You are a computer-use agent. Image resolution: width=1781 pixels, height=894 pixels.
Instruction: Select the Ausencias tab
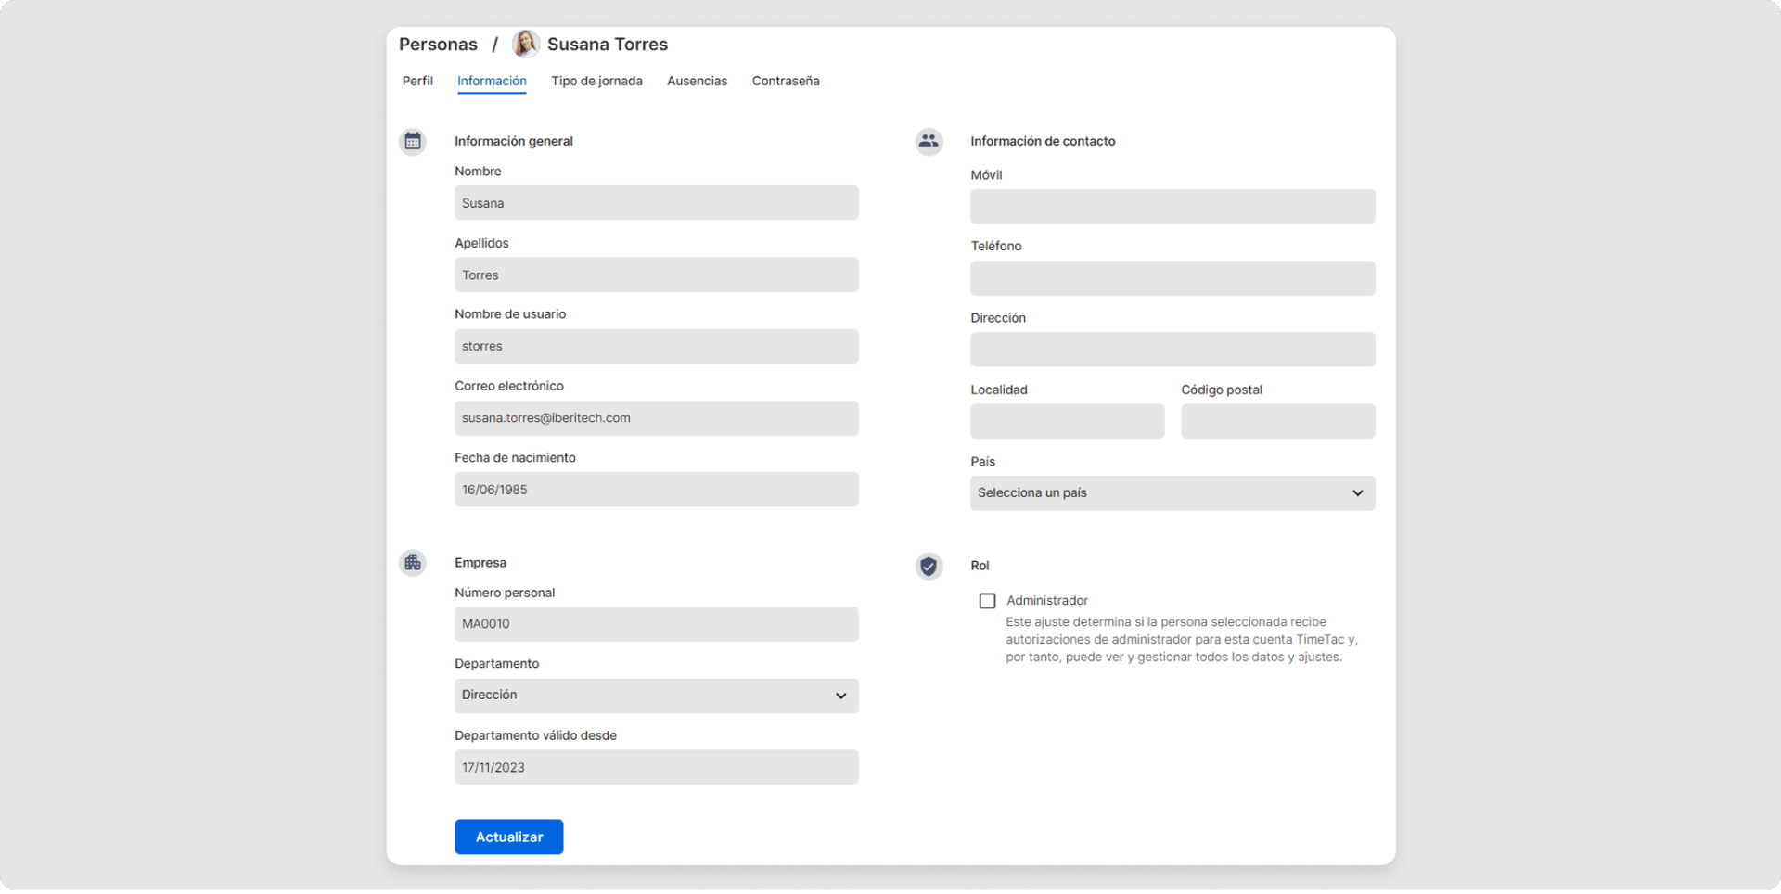pos(697,81)
